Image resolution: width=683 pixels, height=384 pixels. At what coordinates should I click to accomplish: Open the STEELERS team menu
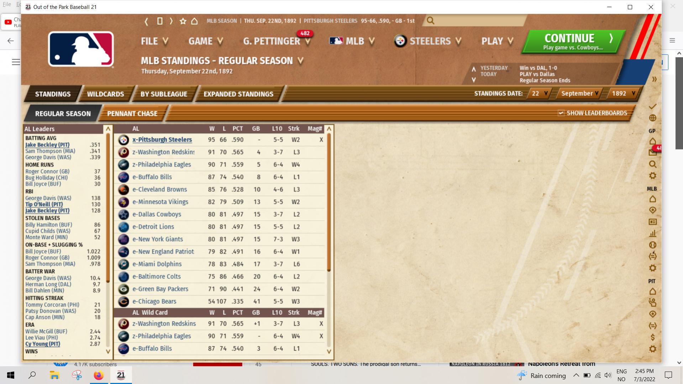[427, 41]
